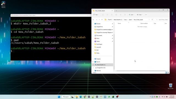Open the recent locations chevron dropdown
This screenshot has width=176, height=99.
click(x=99, y=20)
